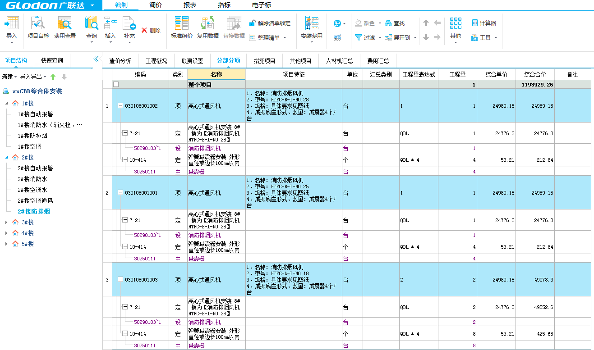Collapse bill item 030108001002 row
This screenshot has width=594, height=350.
click(120, 106)
